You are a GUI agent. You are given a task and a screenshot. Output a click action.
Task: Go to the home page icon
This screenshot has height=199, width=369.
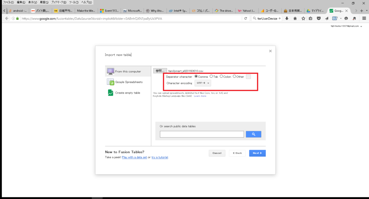[295, 18]
